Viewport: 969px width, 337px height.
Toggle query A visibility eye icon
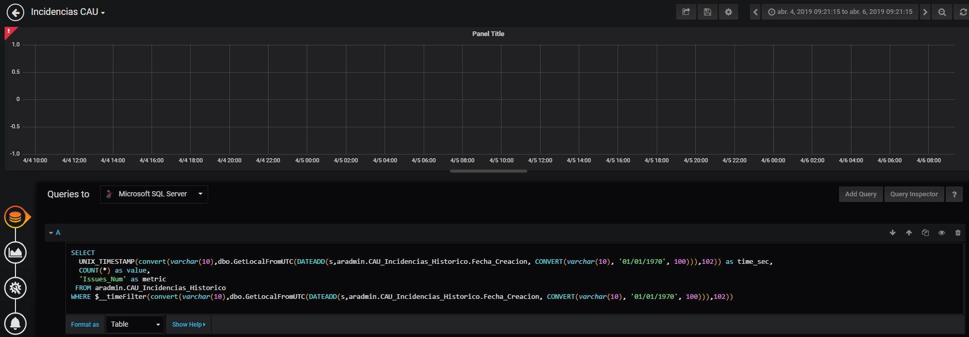click(942, 233)
